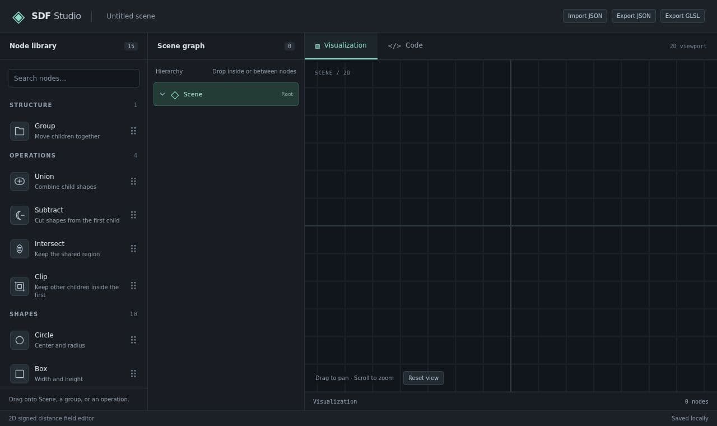Reset view in the viewport

423,378
